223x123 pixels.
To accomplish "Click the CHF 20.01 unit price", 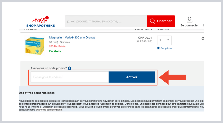I will [x=145, y=38].
